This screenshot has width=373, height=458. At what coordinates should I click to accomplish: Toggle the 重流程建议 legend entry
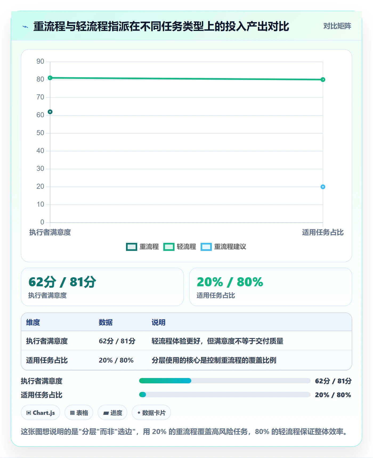point(223,247)
